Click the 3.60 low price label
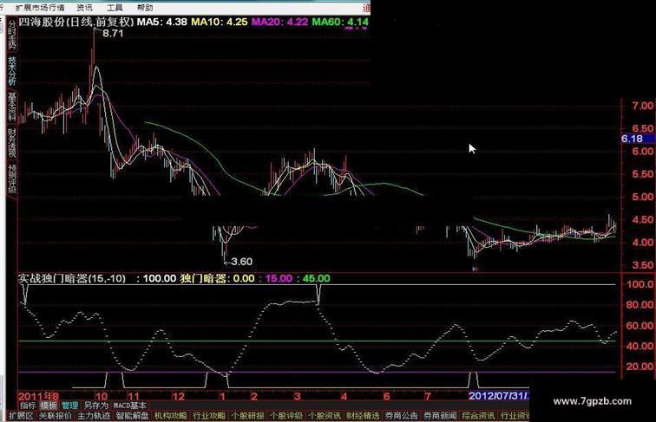This screenshot has width=656, height=422. (x=242, y=262)
